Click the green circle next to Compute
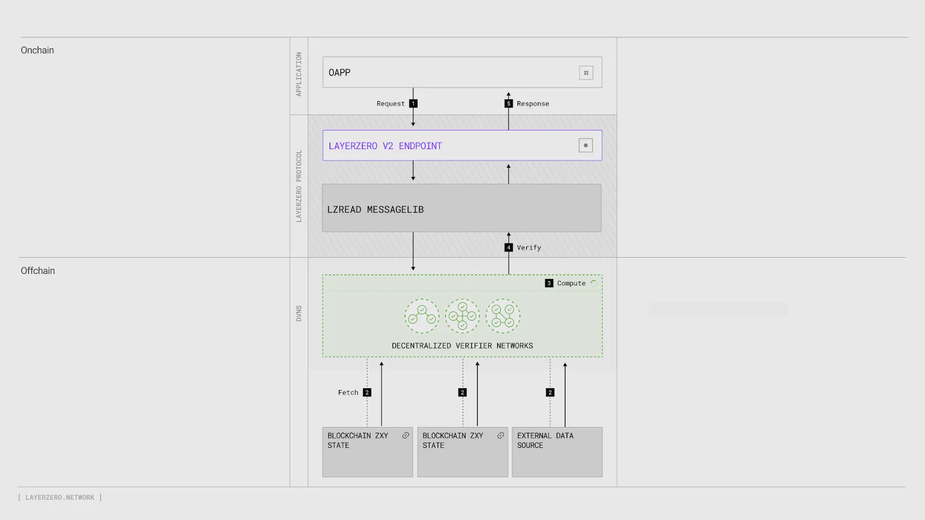 pyautogui.click(x=594, y=283)
